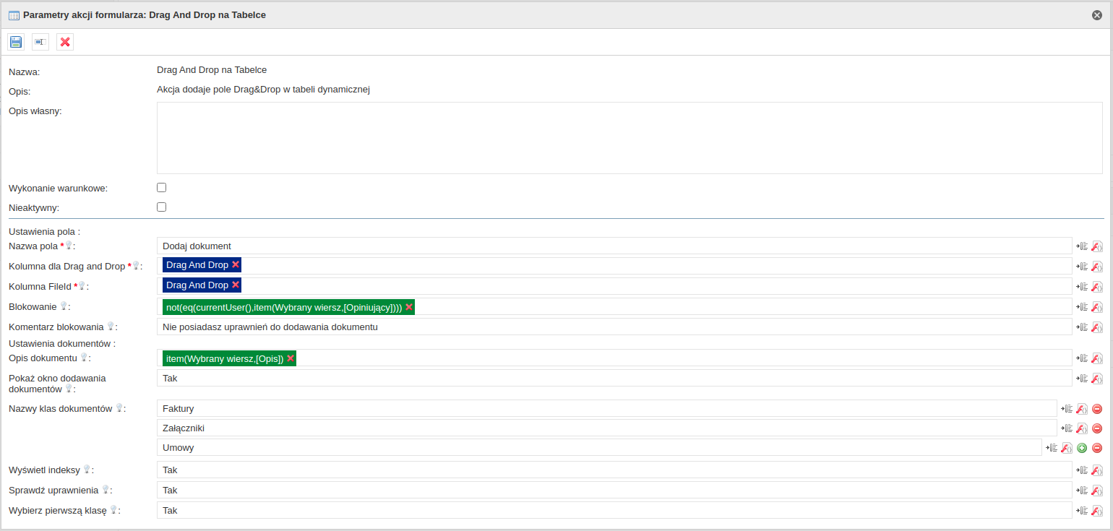Open variable picker for Nazwa pola row

[1082, 246]
